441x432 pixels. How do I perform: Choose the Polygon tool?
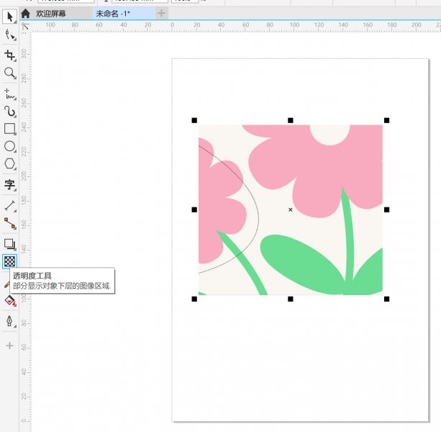click(10, 164)
